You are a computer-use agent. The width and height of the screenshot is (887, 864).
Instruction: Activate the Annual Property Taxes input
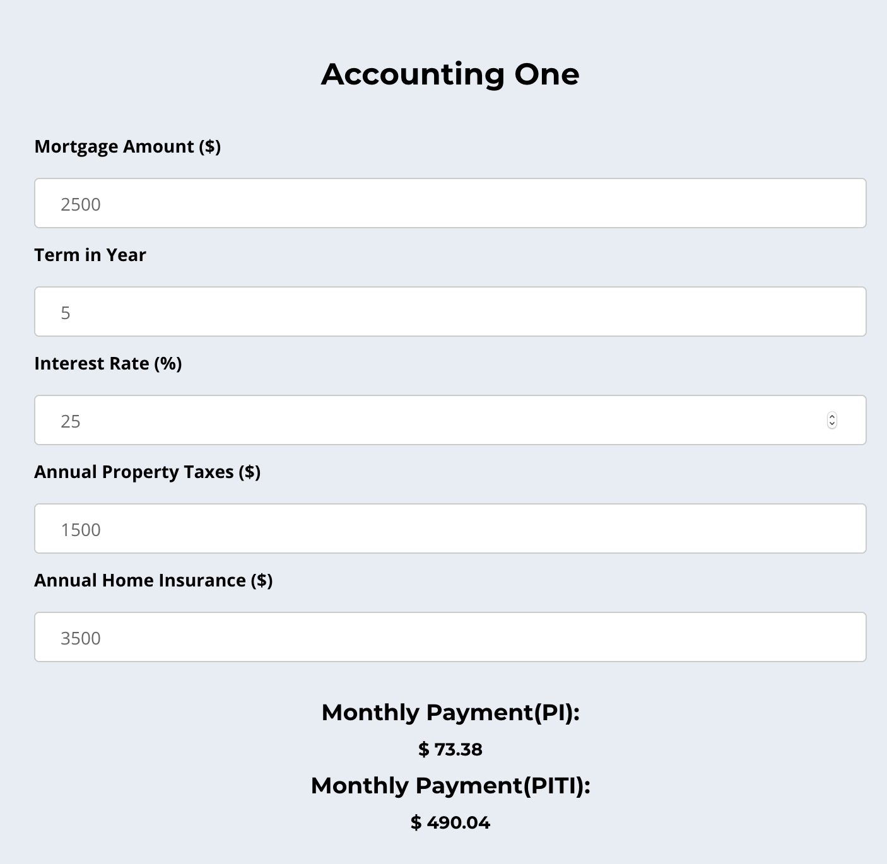(x=450, y=528)
